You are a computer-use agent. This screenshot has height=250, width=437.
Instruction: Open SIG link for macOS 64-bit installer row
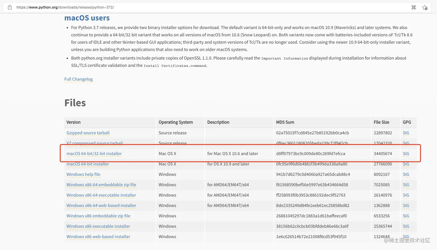click(406, 164)
